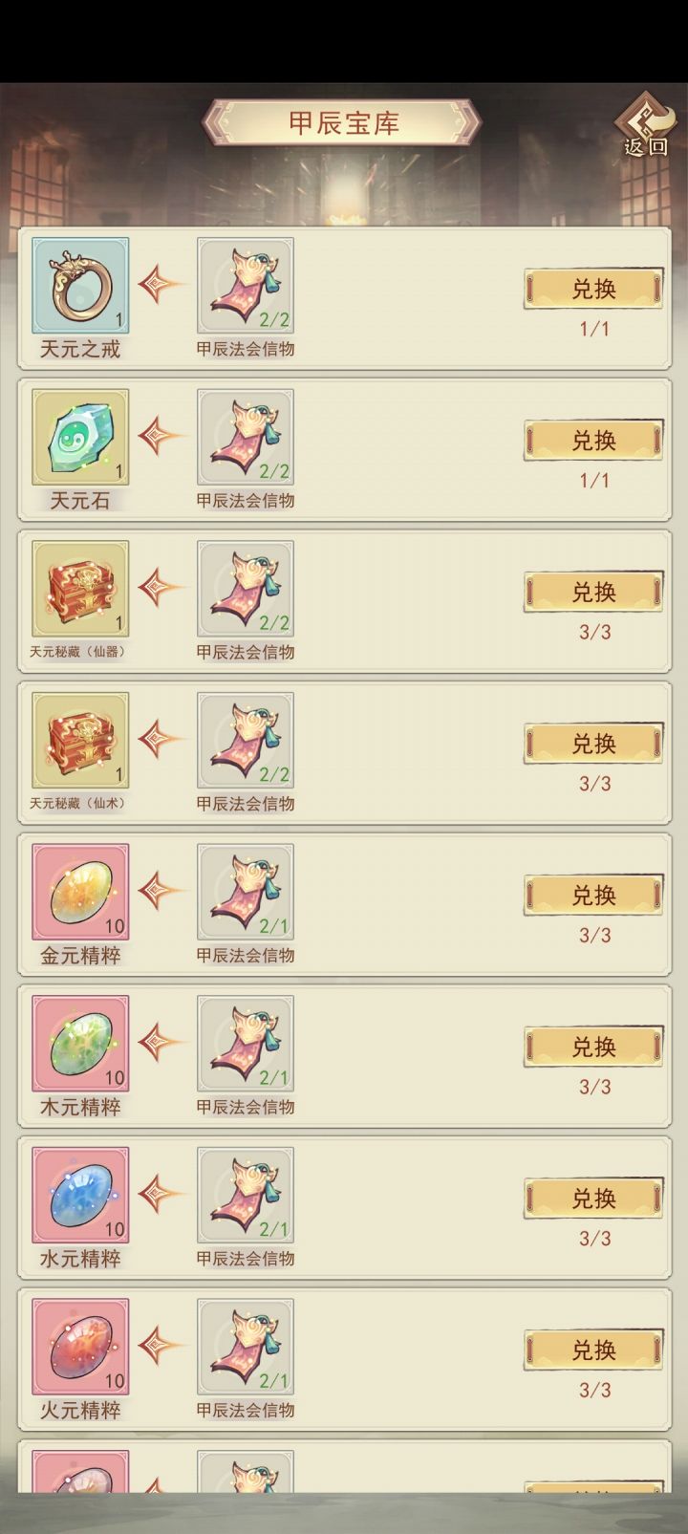Tap the 火元精粹 gem icon
This screenshot has width=688, height=1534.
[80, 1347]
